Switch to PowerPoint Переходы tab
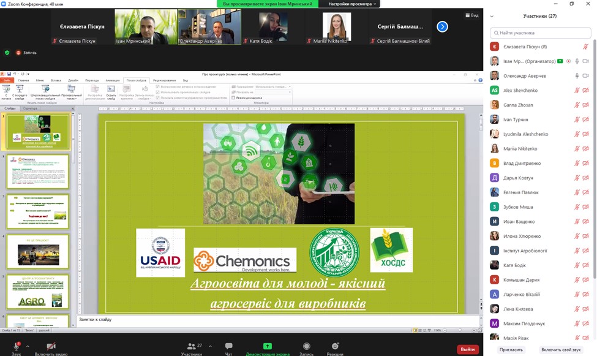Image resolution: width=597 pixels, height=356 pixels. click(92, 80)
